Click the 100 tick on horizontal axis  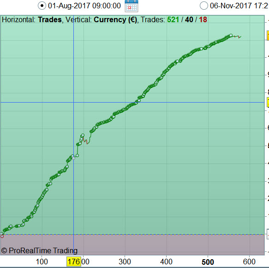pos(42,262)
